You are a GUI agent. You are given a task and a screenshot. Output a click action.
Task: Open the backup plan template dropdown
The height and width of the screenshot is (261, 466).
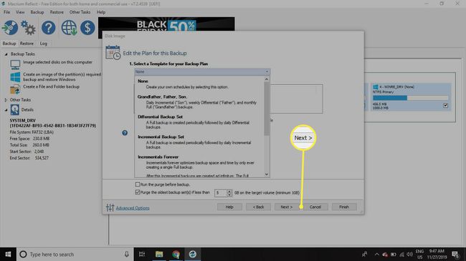[x=202, y=72]
